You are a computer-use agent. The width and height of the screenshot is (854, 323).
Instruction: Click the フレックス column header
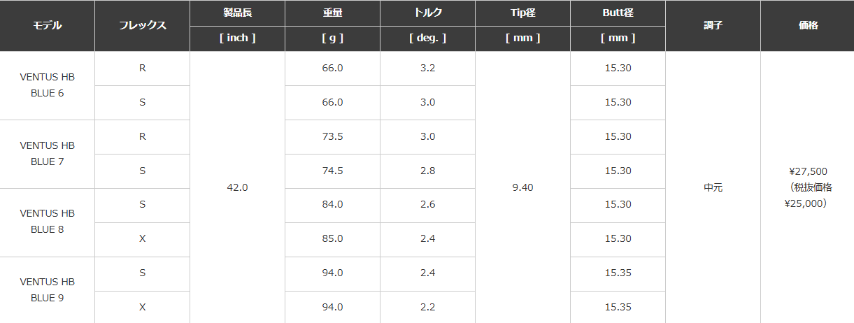143,26
